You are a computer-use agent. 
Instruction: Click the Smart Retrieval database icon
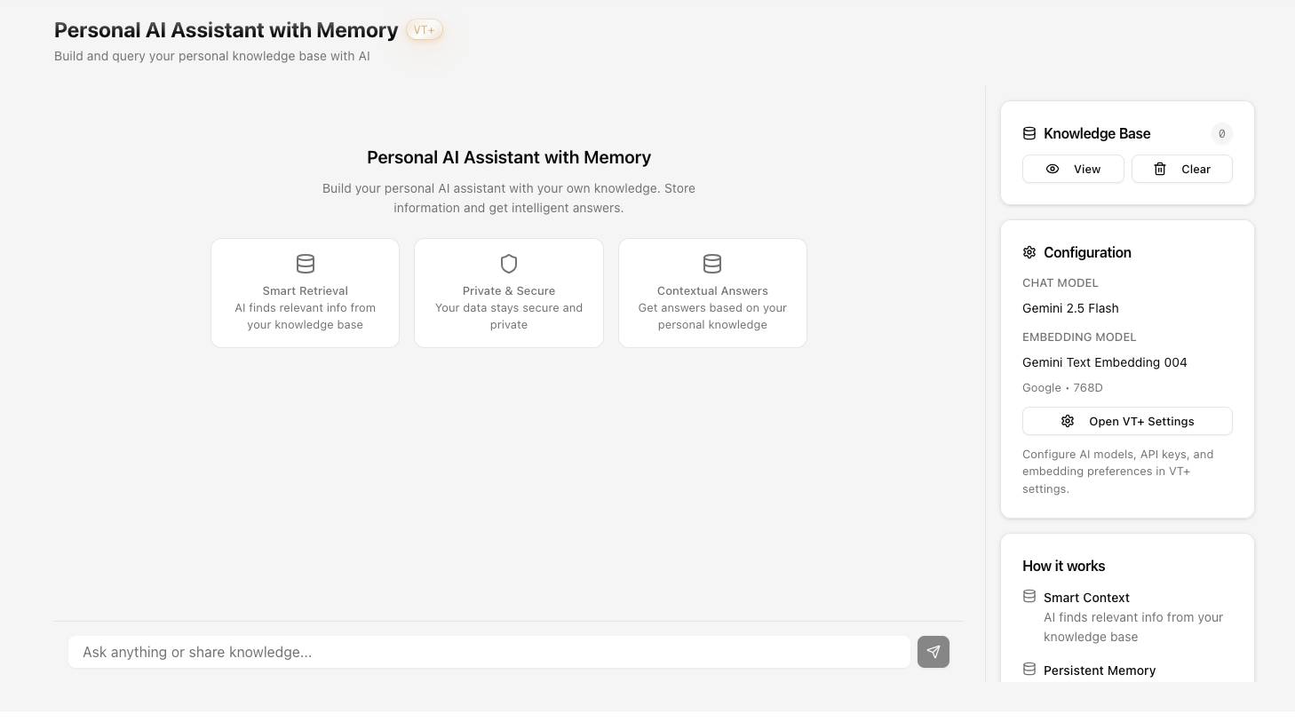[306, 264]
